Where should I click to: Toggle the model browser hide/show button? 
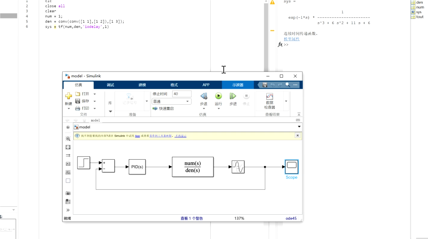(x=68, y=127)
